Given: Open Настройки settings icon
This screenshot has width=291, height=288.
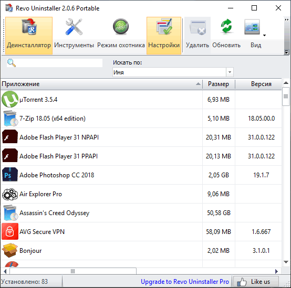Looking at the screenshot, I should pyautogui.click(x=164, y=27).
